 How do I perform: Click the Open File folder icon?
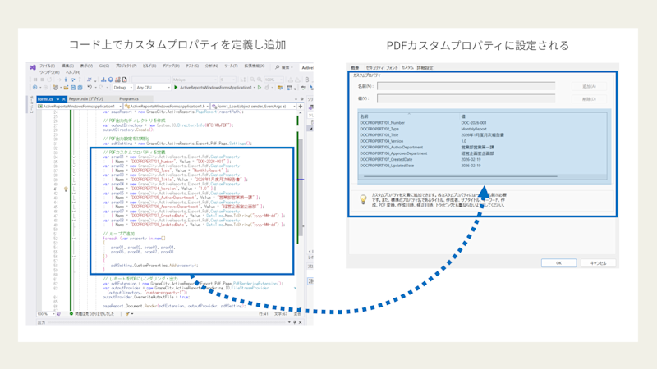(x=67, y=88)
